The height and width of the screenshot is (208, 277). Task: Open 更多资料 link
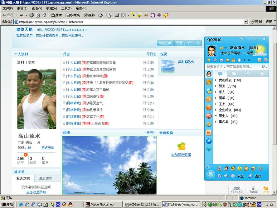(48, 148)
